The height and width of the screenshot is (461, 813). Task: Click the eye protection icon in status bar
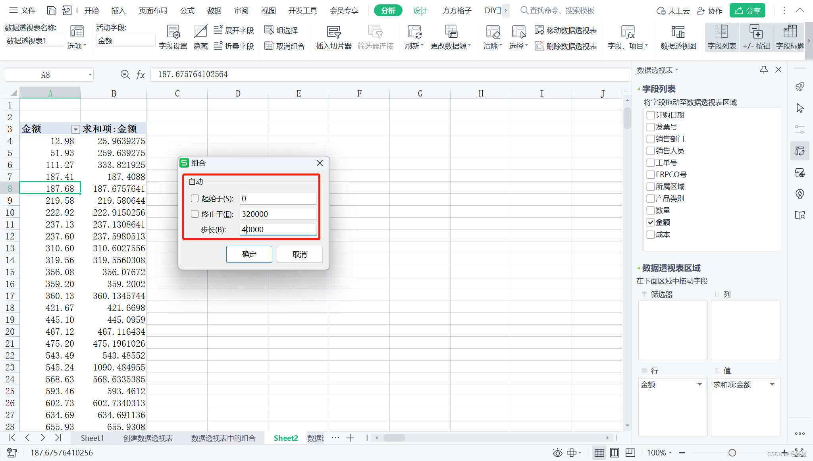pos(557,453)
